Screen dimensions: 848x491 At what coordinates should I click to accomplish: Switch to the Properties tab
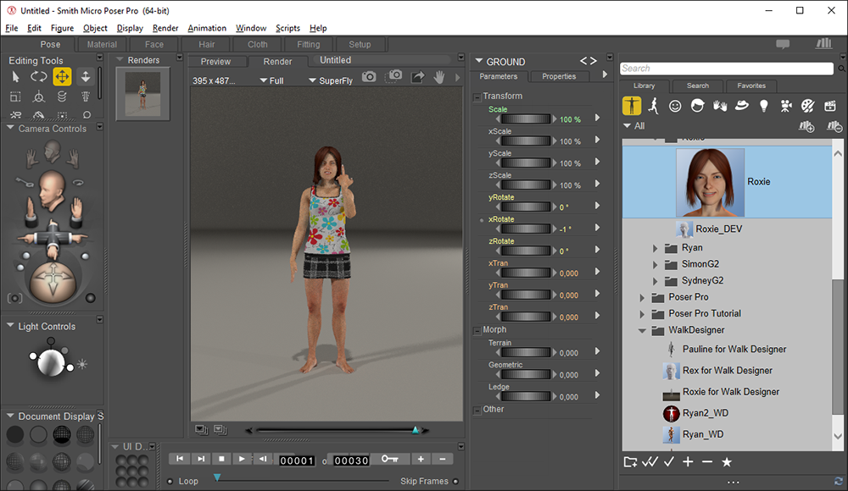pyautogui.click(x=559, y=76)
